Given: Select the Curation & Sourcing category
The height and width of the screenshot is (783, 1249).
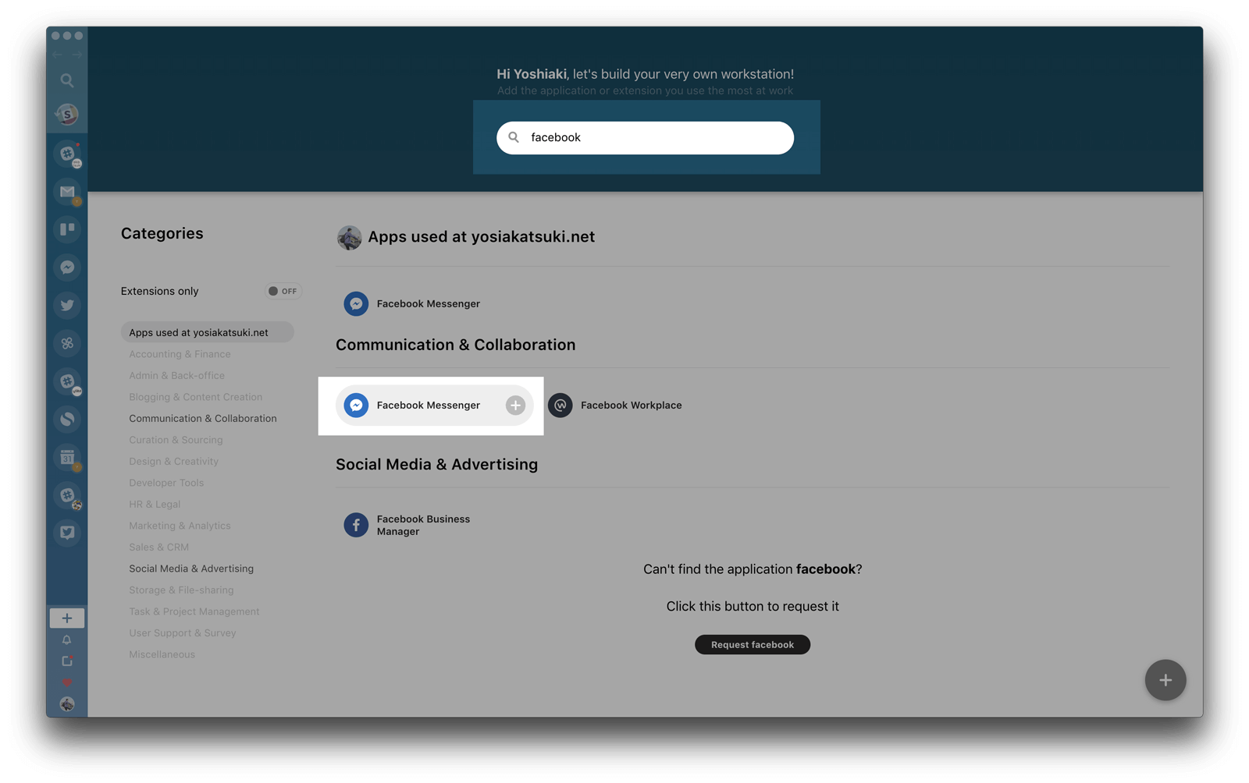Looking at the screenshot, I should coord(176,440).
